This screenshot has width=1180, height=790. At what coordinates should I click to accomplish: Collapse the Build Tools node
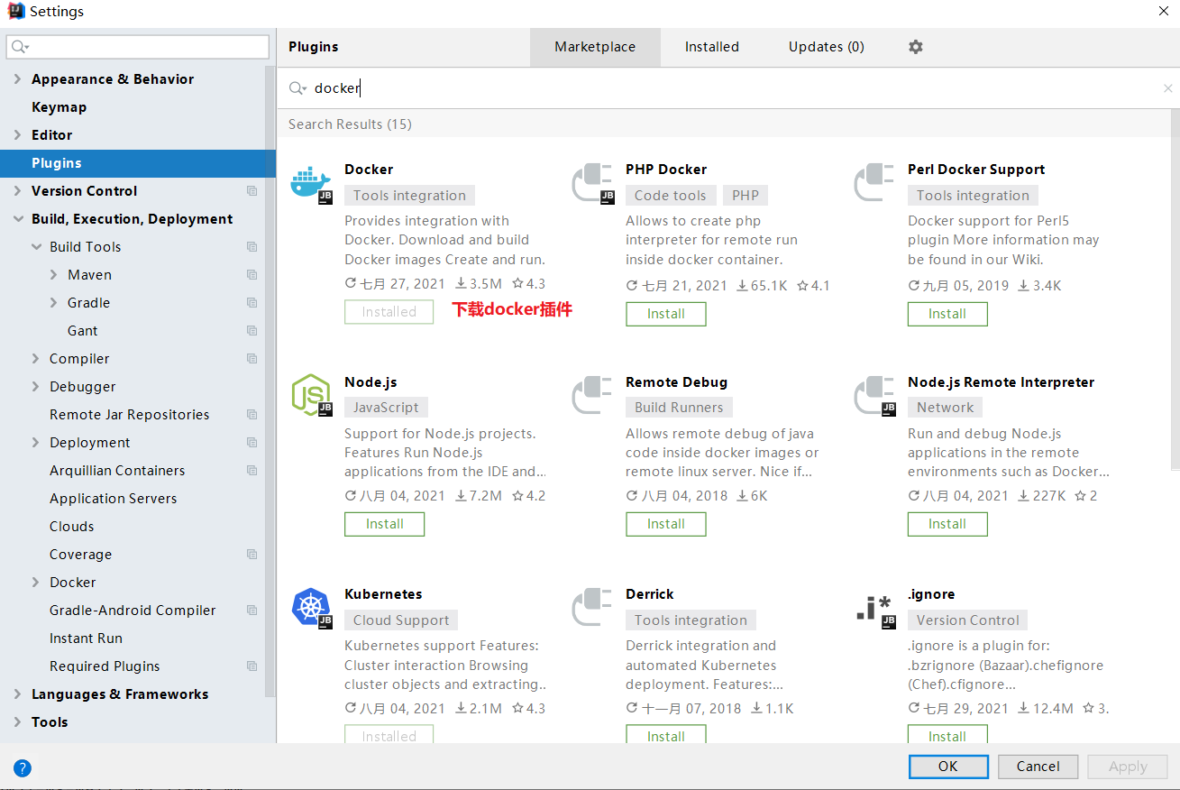pos(36,247)
